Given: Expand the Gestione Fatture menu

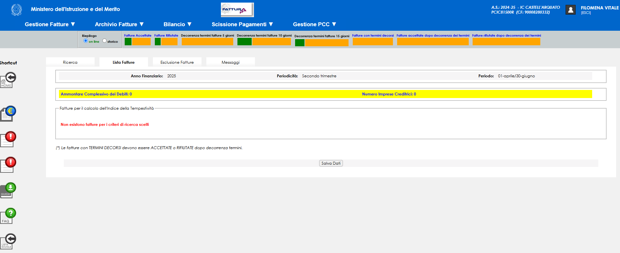Looking at the screenshot, I should (50, 24).
